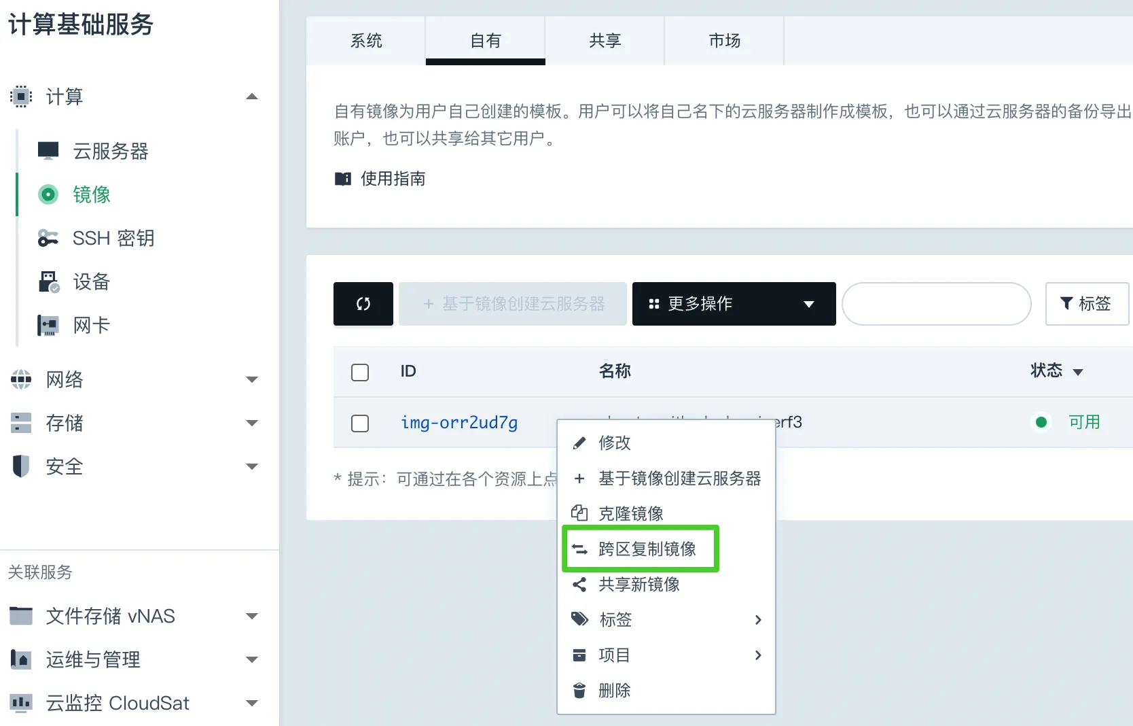1133x726 pixels.
Task: Choose 删除 from the context menu
Action: click(x=666, y=691)
